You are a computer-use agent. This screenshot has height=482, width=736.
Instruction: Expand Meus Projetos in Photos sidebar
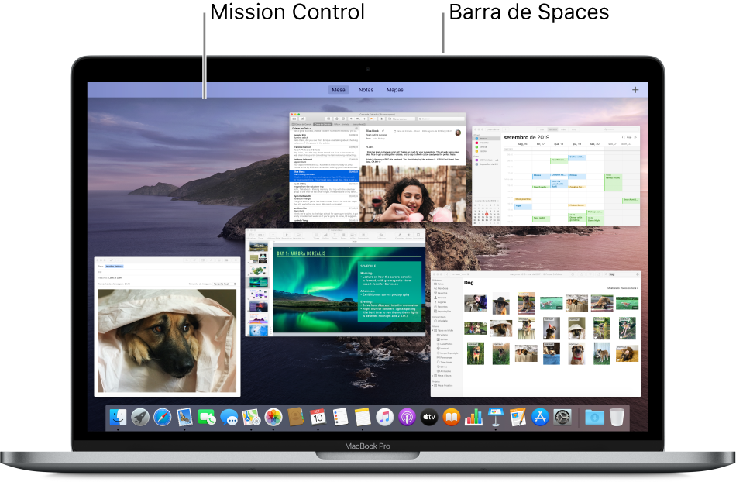coord(433,385)
